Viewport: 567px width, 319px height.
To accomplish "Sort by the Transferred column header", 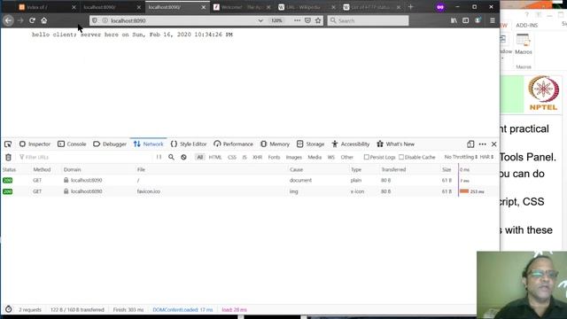I will pyautogui.click(x=393, y=169).
